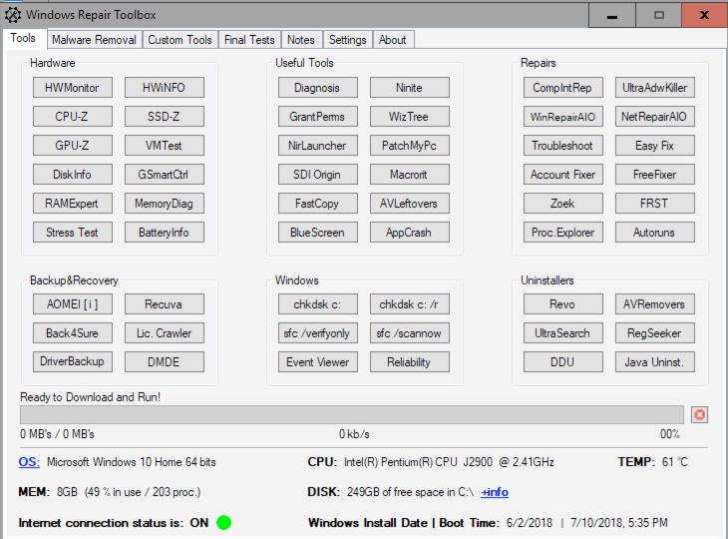Open Proc.Explorer

563,233
